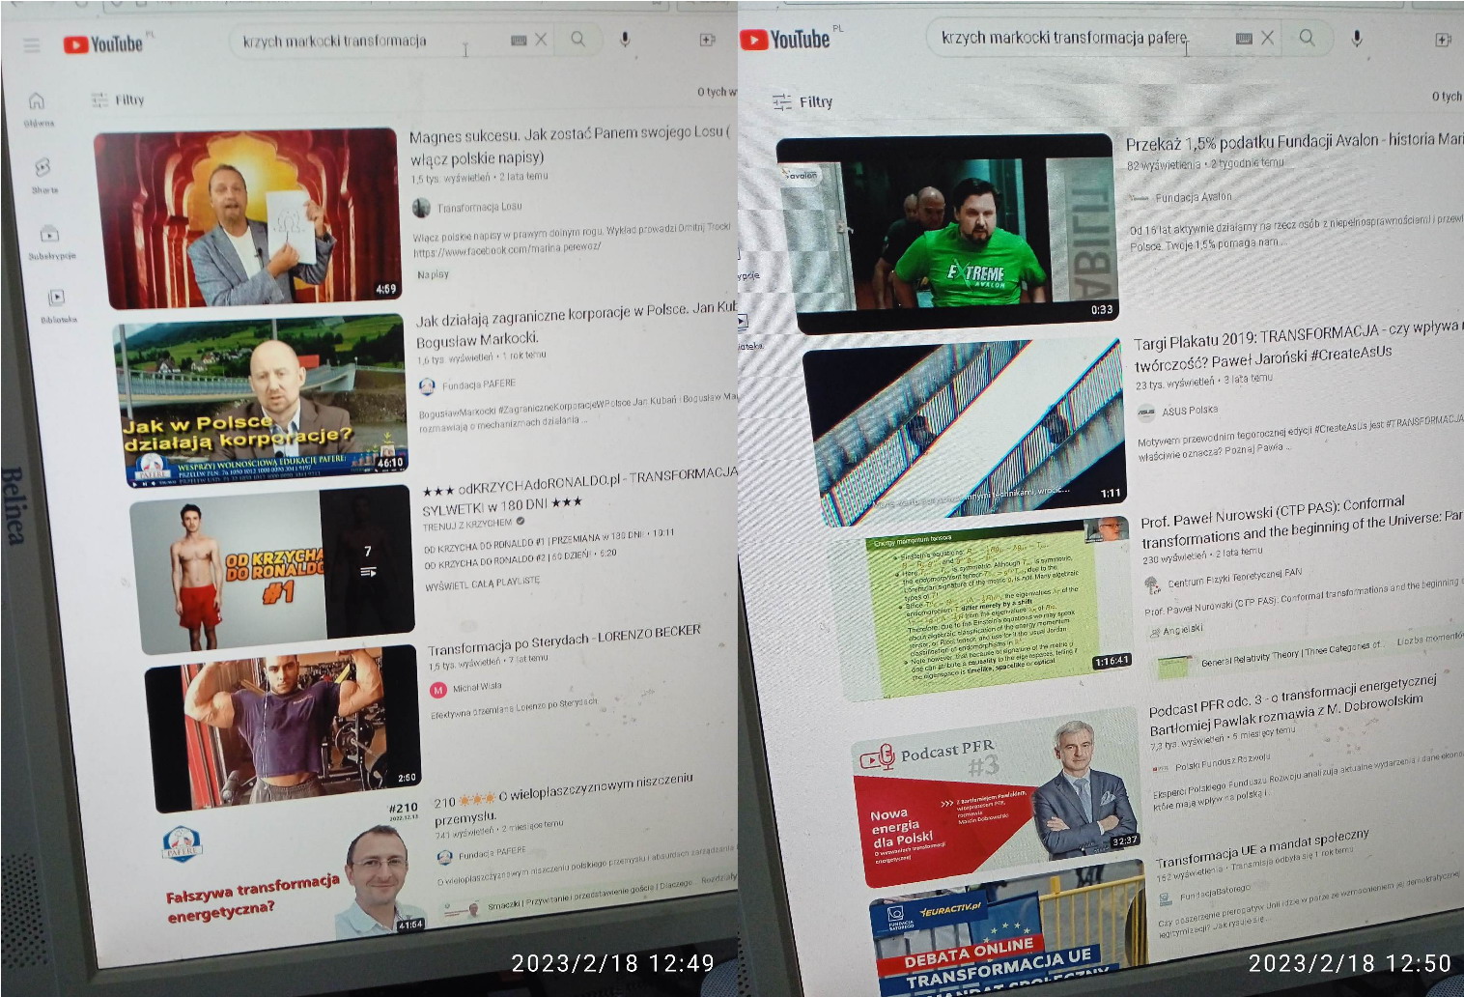Open playlist item 'OD KRZYCHA DO RONALDO #2'
Image resolution: width=1464 pixels, height=997 pixels.
tap(521, 557)
